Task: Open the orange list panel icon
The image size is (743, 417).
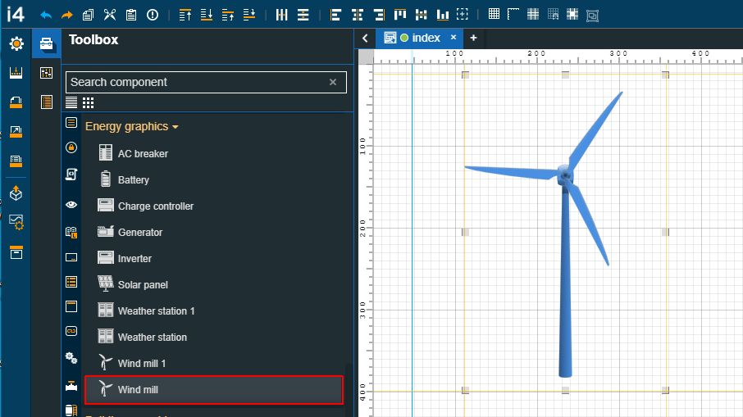Action: tap(47, 102)
